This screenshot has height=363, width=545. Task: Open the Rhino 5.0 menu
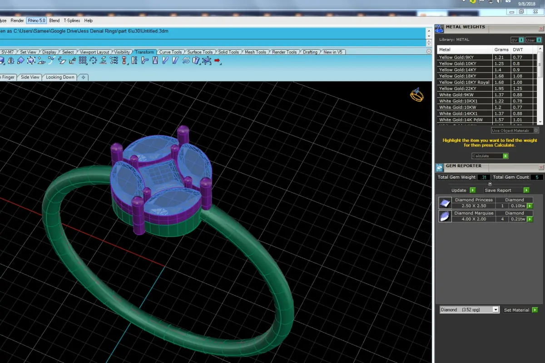pyautogui.click(x=37, y=20)
